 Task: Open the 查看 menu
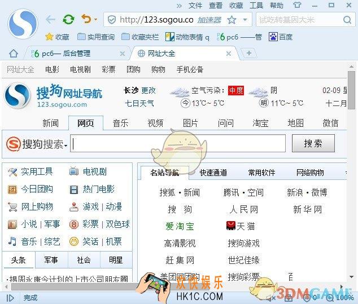[x=216, y=6]
